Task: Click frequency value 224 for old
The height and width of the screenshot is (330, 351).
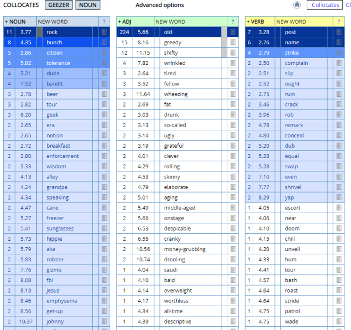Action: tap(124, 32)
